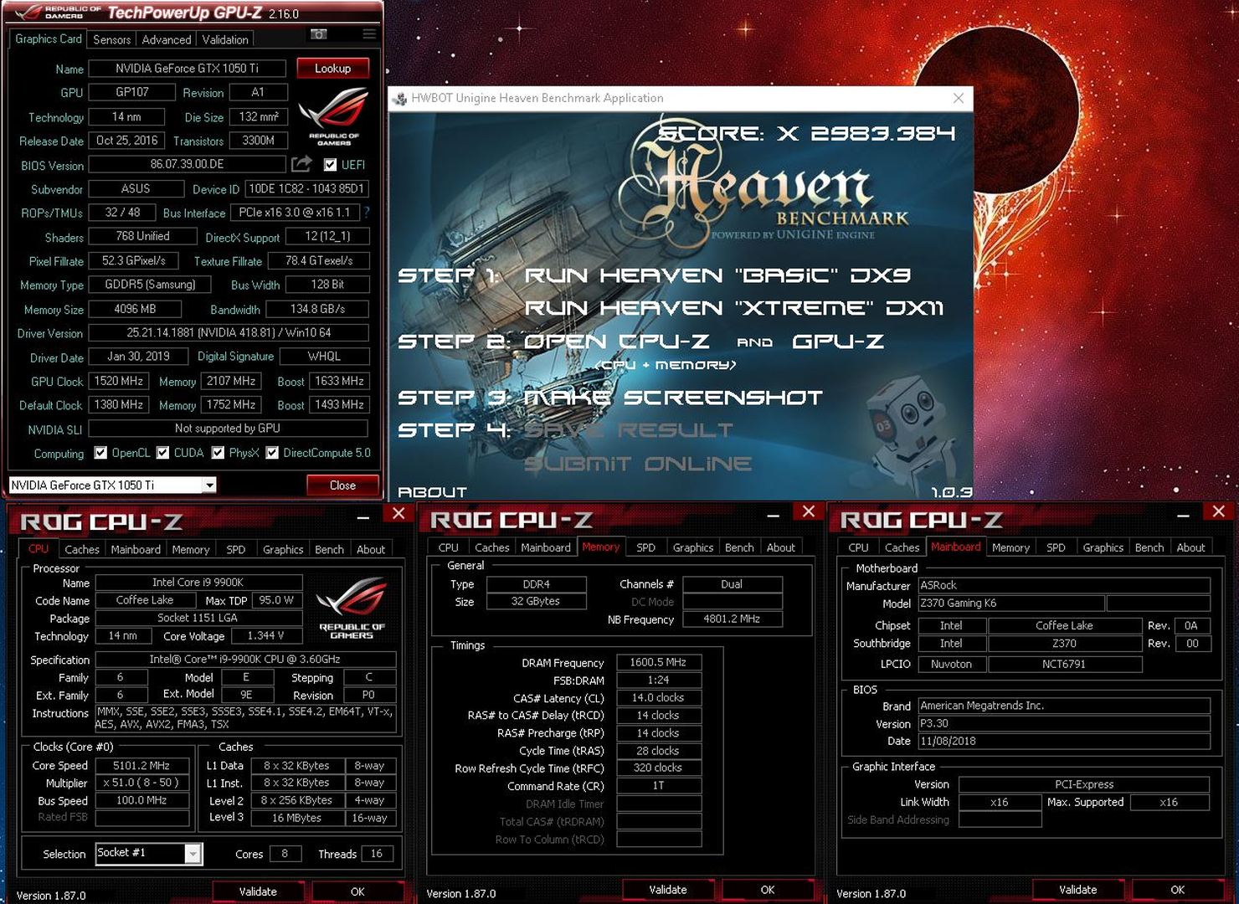Click OK in the CPU-Z CPU window
The width and height of the screenshot is (1239, 904).
357,891
